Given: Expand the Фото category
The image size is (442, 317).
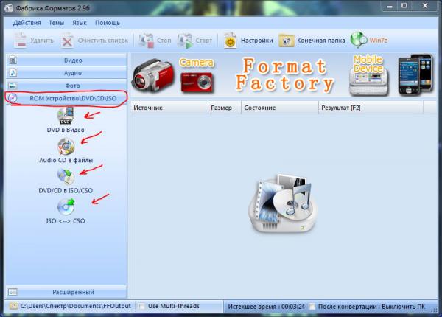Looking at the screenshot, I should click(x=66, y=86).
